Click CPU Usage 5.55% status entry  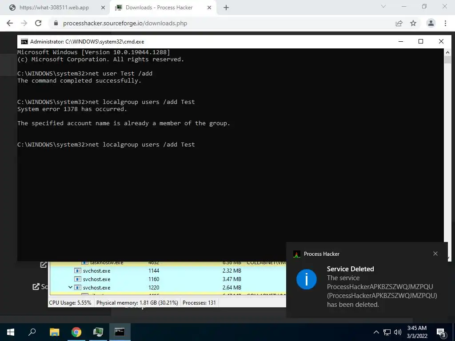coord(70,303)
